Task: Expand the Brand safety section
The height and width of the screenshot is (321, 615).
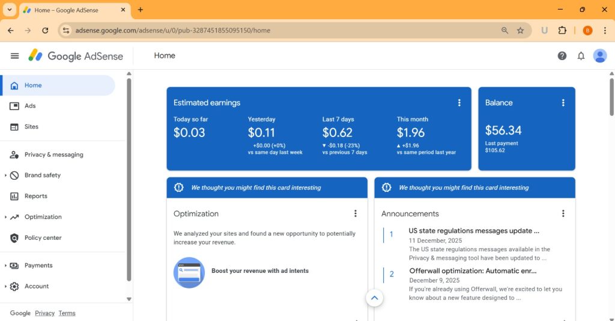Action: 5,176
